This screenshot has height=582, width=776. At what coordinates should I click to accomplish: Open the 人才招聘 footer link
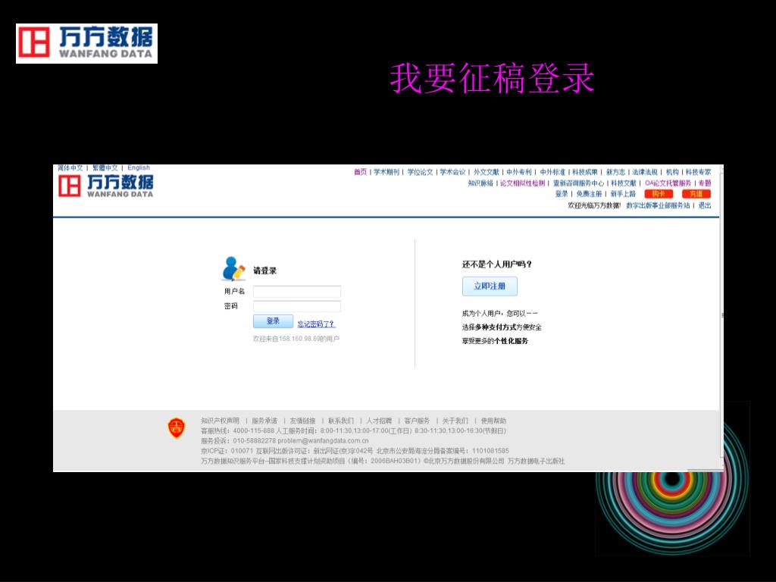379,421
